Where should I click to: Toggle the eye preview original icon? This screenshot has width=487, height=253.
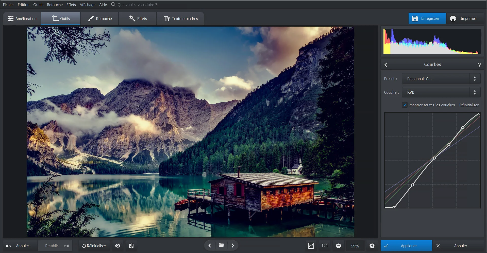click(x=118, y=246)
